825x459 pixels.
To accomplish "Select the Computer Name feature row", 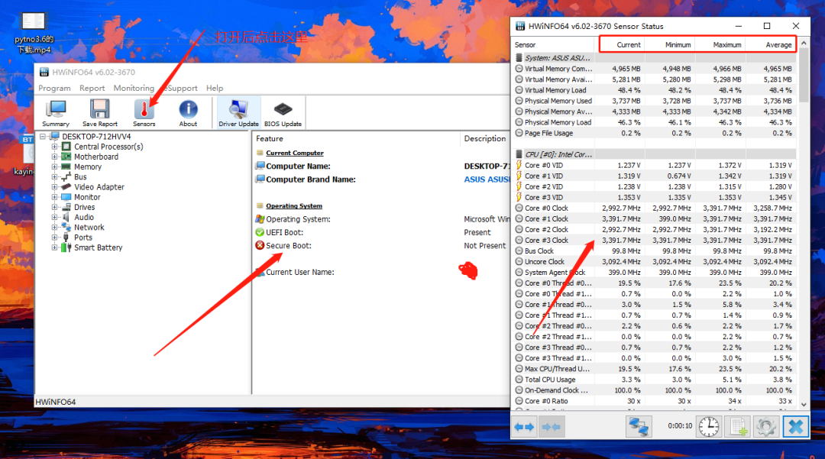I will 381,166.
